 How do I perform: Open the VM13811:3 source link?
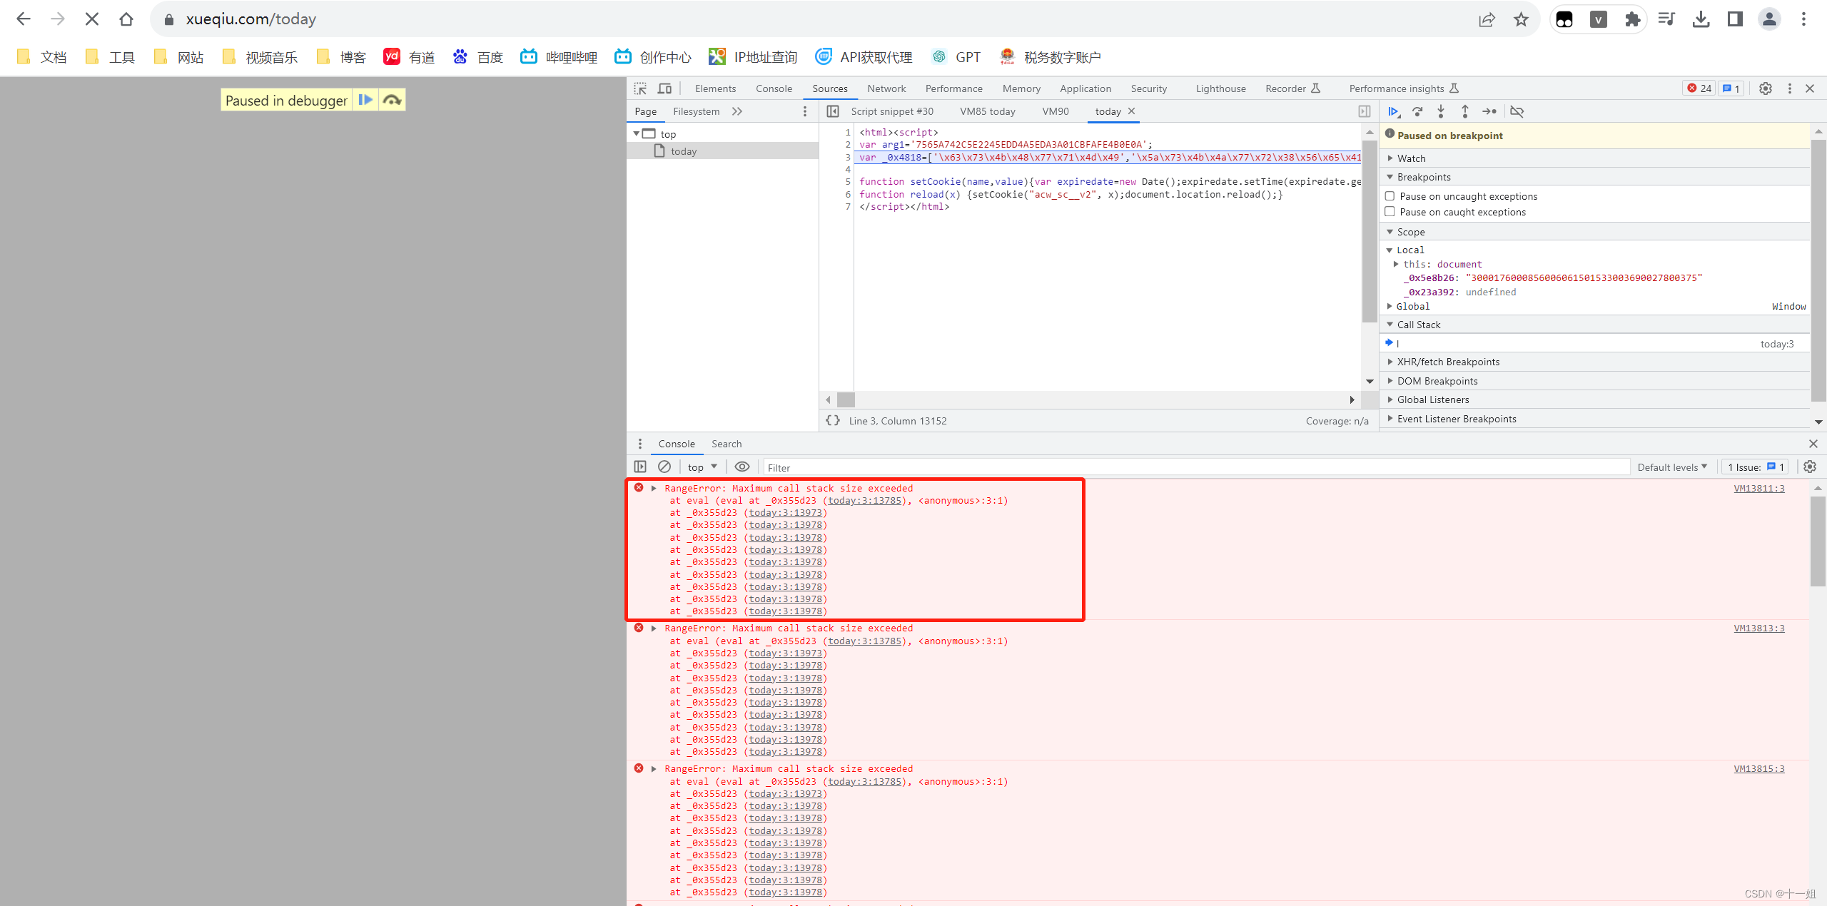click(1758, 488)
